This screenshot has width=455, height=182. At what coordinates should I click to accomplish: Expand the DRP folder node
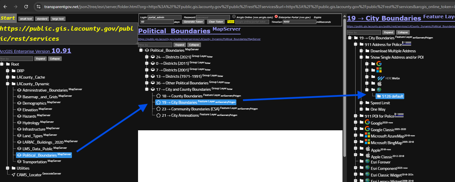[x=8, y=71]
